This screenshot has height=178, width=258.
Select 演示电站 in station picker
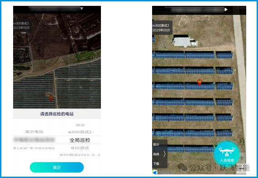(34, 132)
